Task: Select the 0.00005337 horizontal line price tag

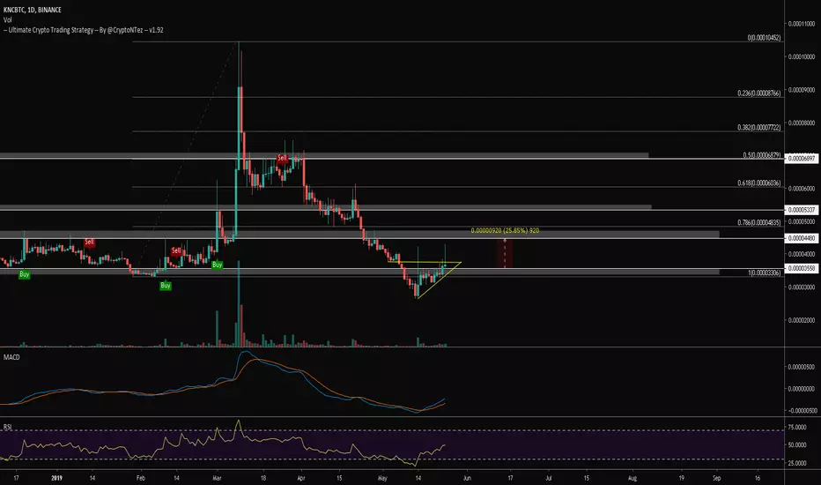Action: [802, 210]
